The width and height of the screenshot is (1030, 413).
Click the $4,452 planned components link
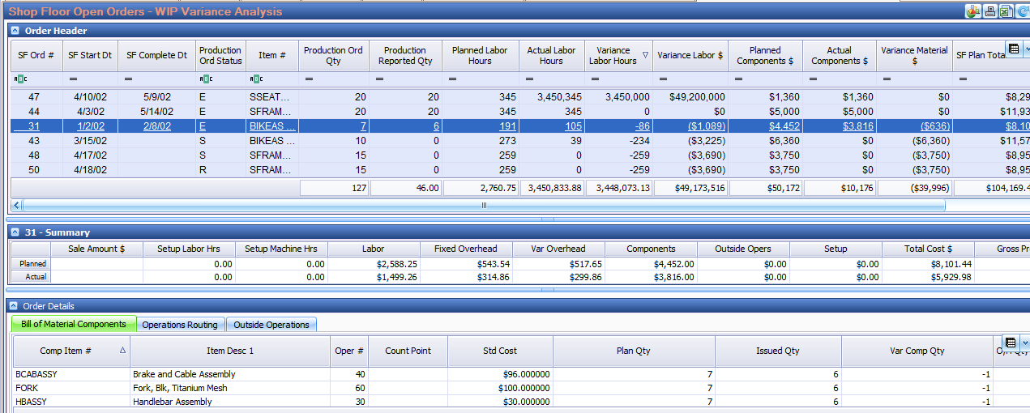click(x=784, y=126)
